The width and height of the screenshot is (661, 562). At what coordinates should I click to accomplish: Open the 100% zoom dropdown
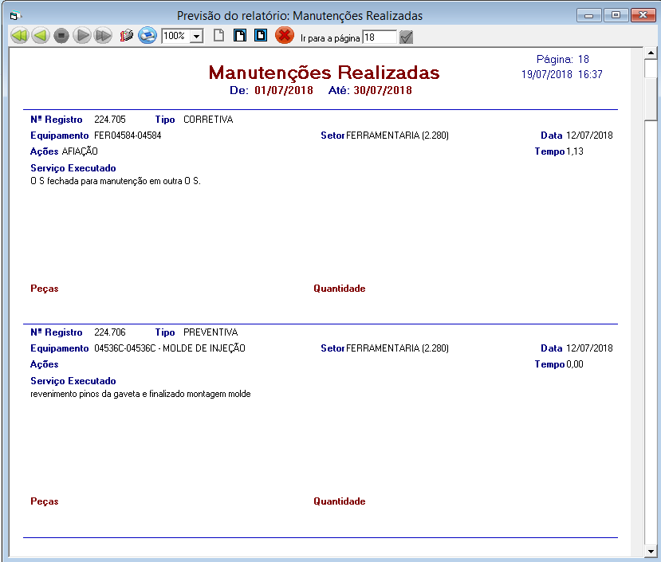196,36
